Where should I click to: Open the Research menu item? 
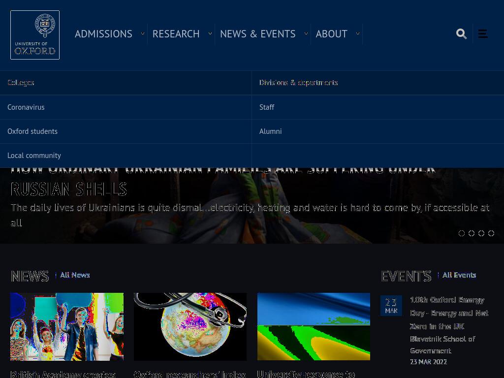tap(176, 34)
